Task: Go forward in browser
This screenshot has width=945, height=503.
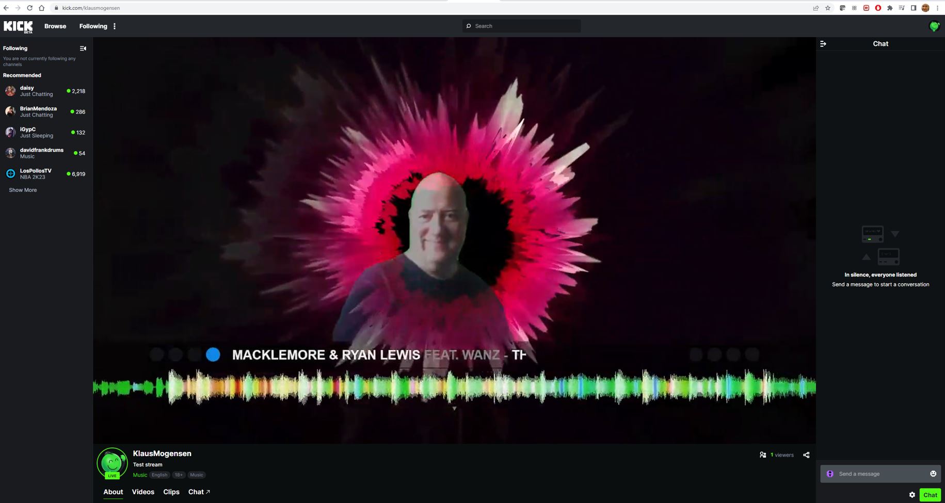Action: click(18, 8)
